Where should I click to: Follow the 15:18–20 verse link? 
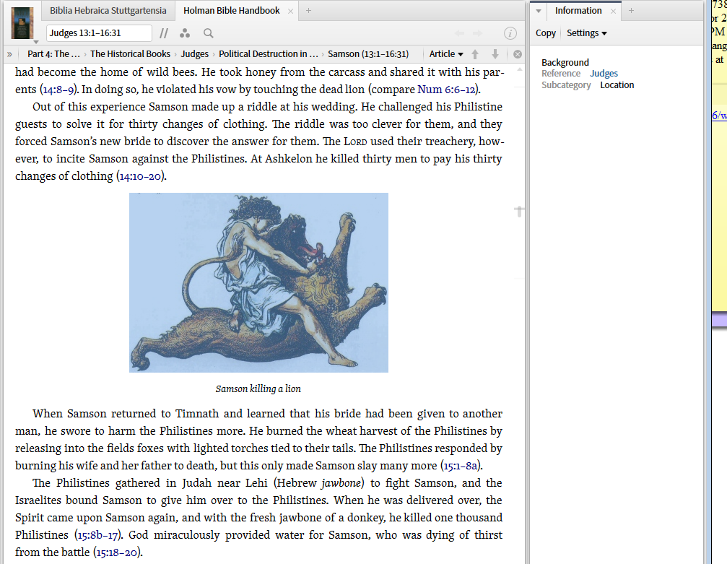tap(117, 552)
